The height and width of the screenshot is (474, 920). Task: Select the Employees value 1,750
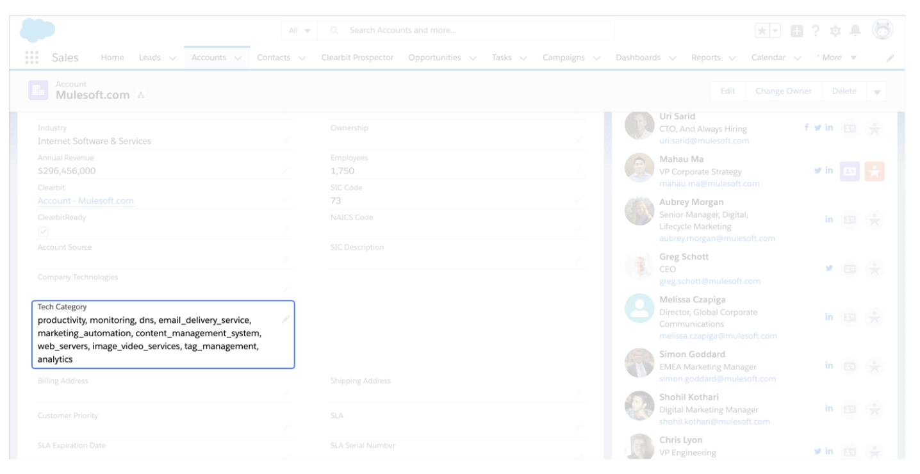point(342,170)
